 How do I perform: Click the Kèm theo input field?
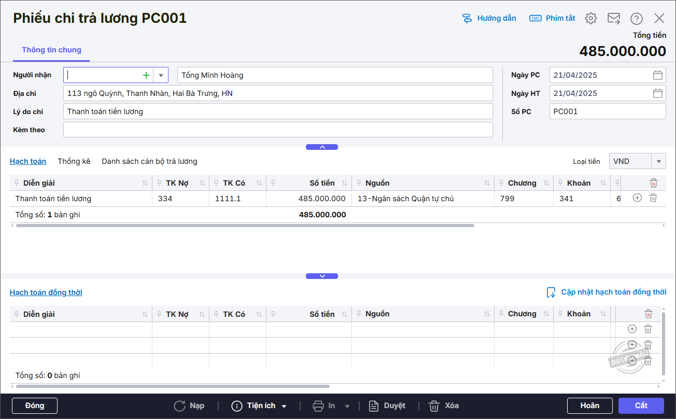coord(278,130)
